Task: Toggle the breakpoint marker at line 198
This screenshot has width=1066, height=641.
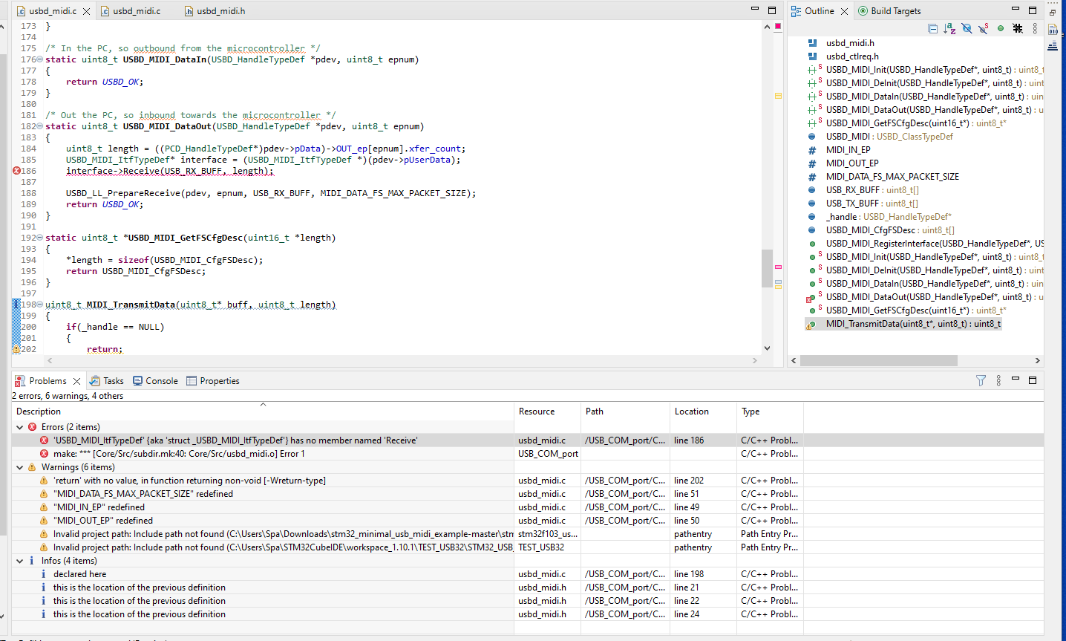Action: click(x=16, y=304)
